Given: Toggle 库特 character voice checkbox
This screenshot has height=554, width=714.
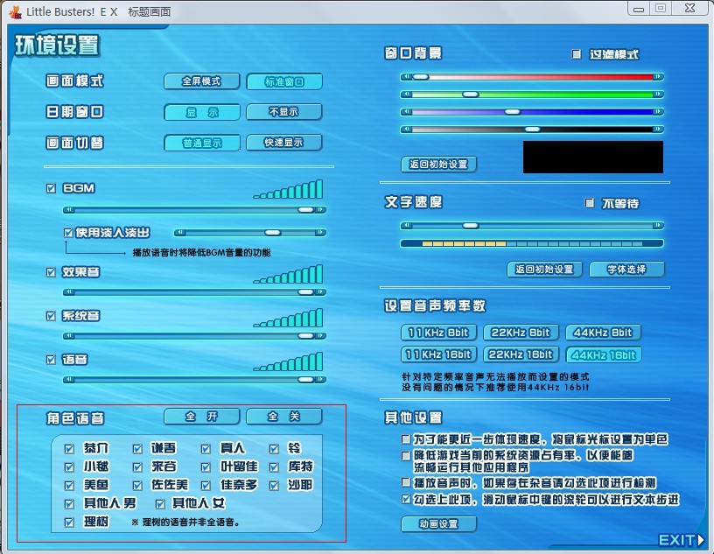Looking at the screenshot, I should click(274, 467).
